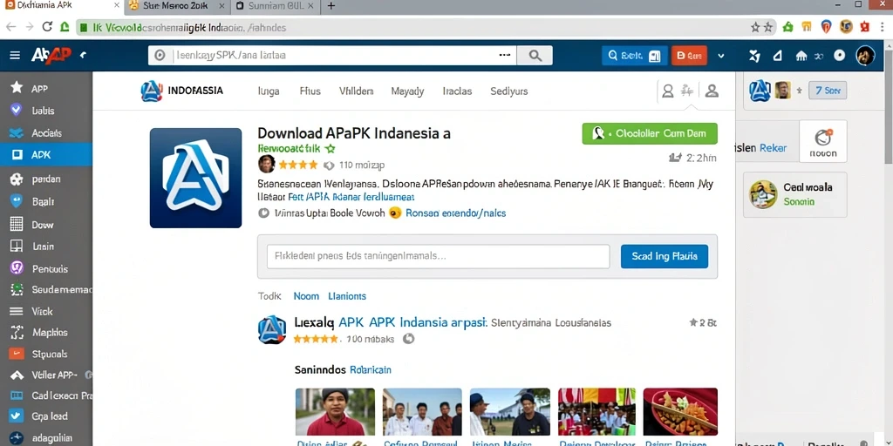
Task: Open the three-dots options in header search box
Action: coord(505,55)
